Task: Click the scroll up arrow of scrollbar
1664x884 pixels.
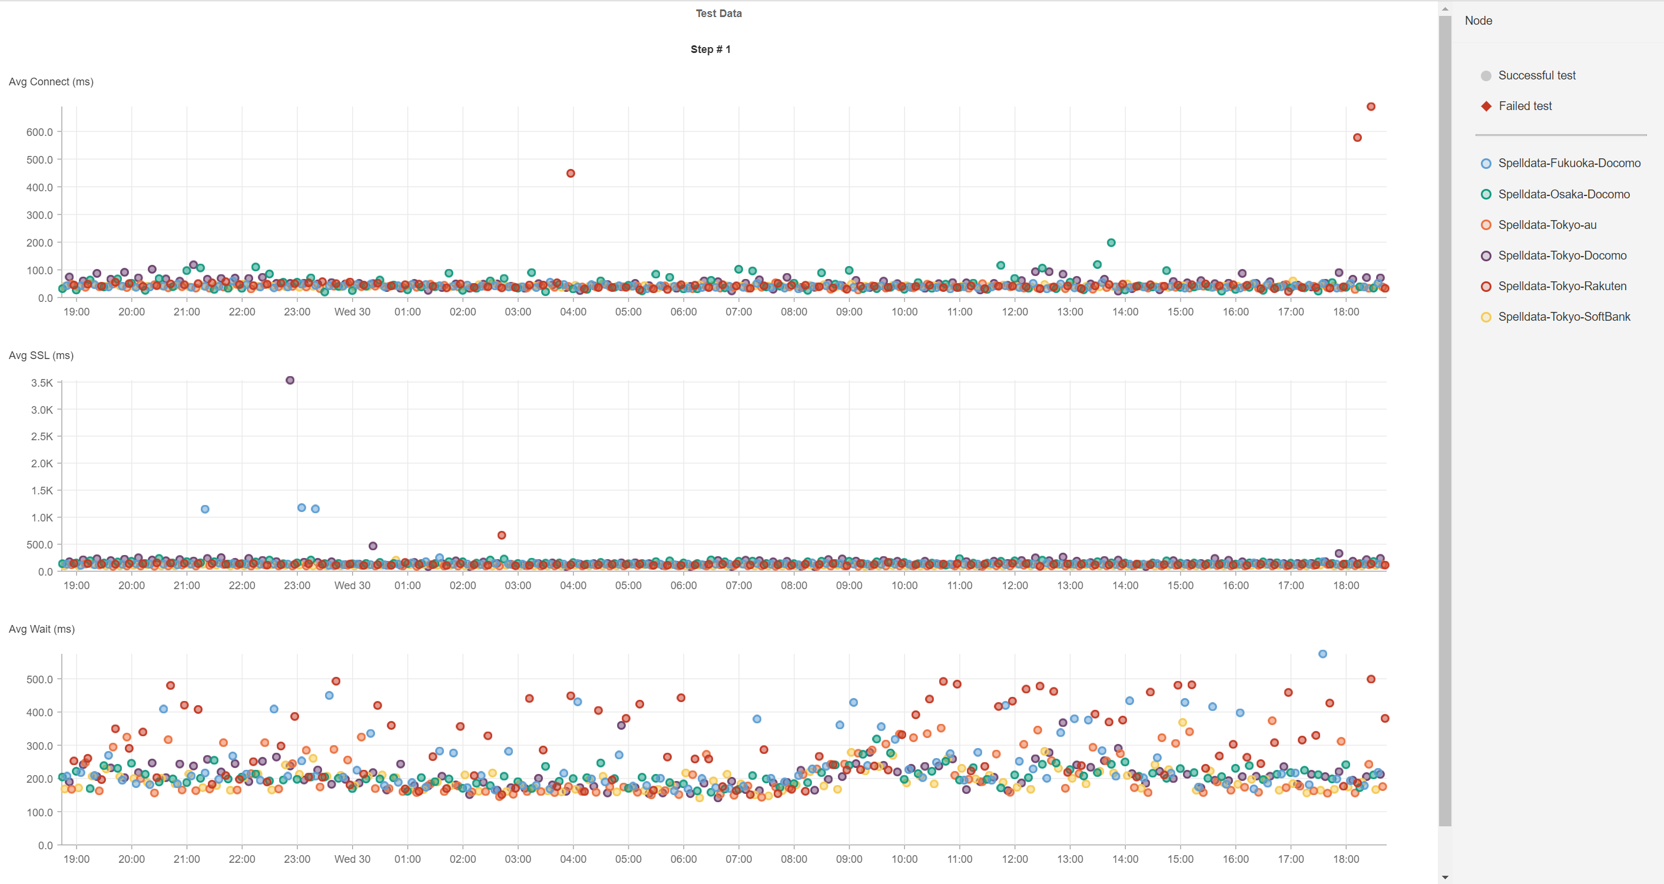Action: (x=1445, y=9)
